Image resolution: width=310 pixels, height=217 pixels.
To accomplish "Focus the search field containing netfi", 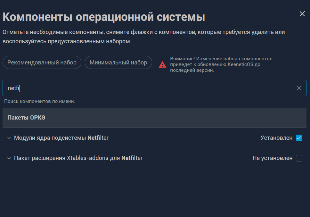I will [x=147, y=88].
